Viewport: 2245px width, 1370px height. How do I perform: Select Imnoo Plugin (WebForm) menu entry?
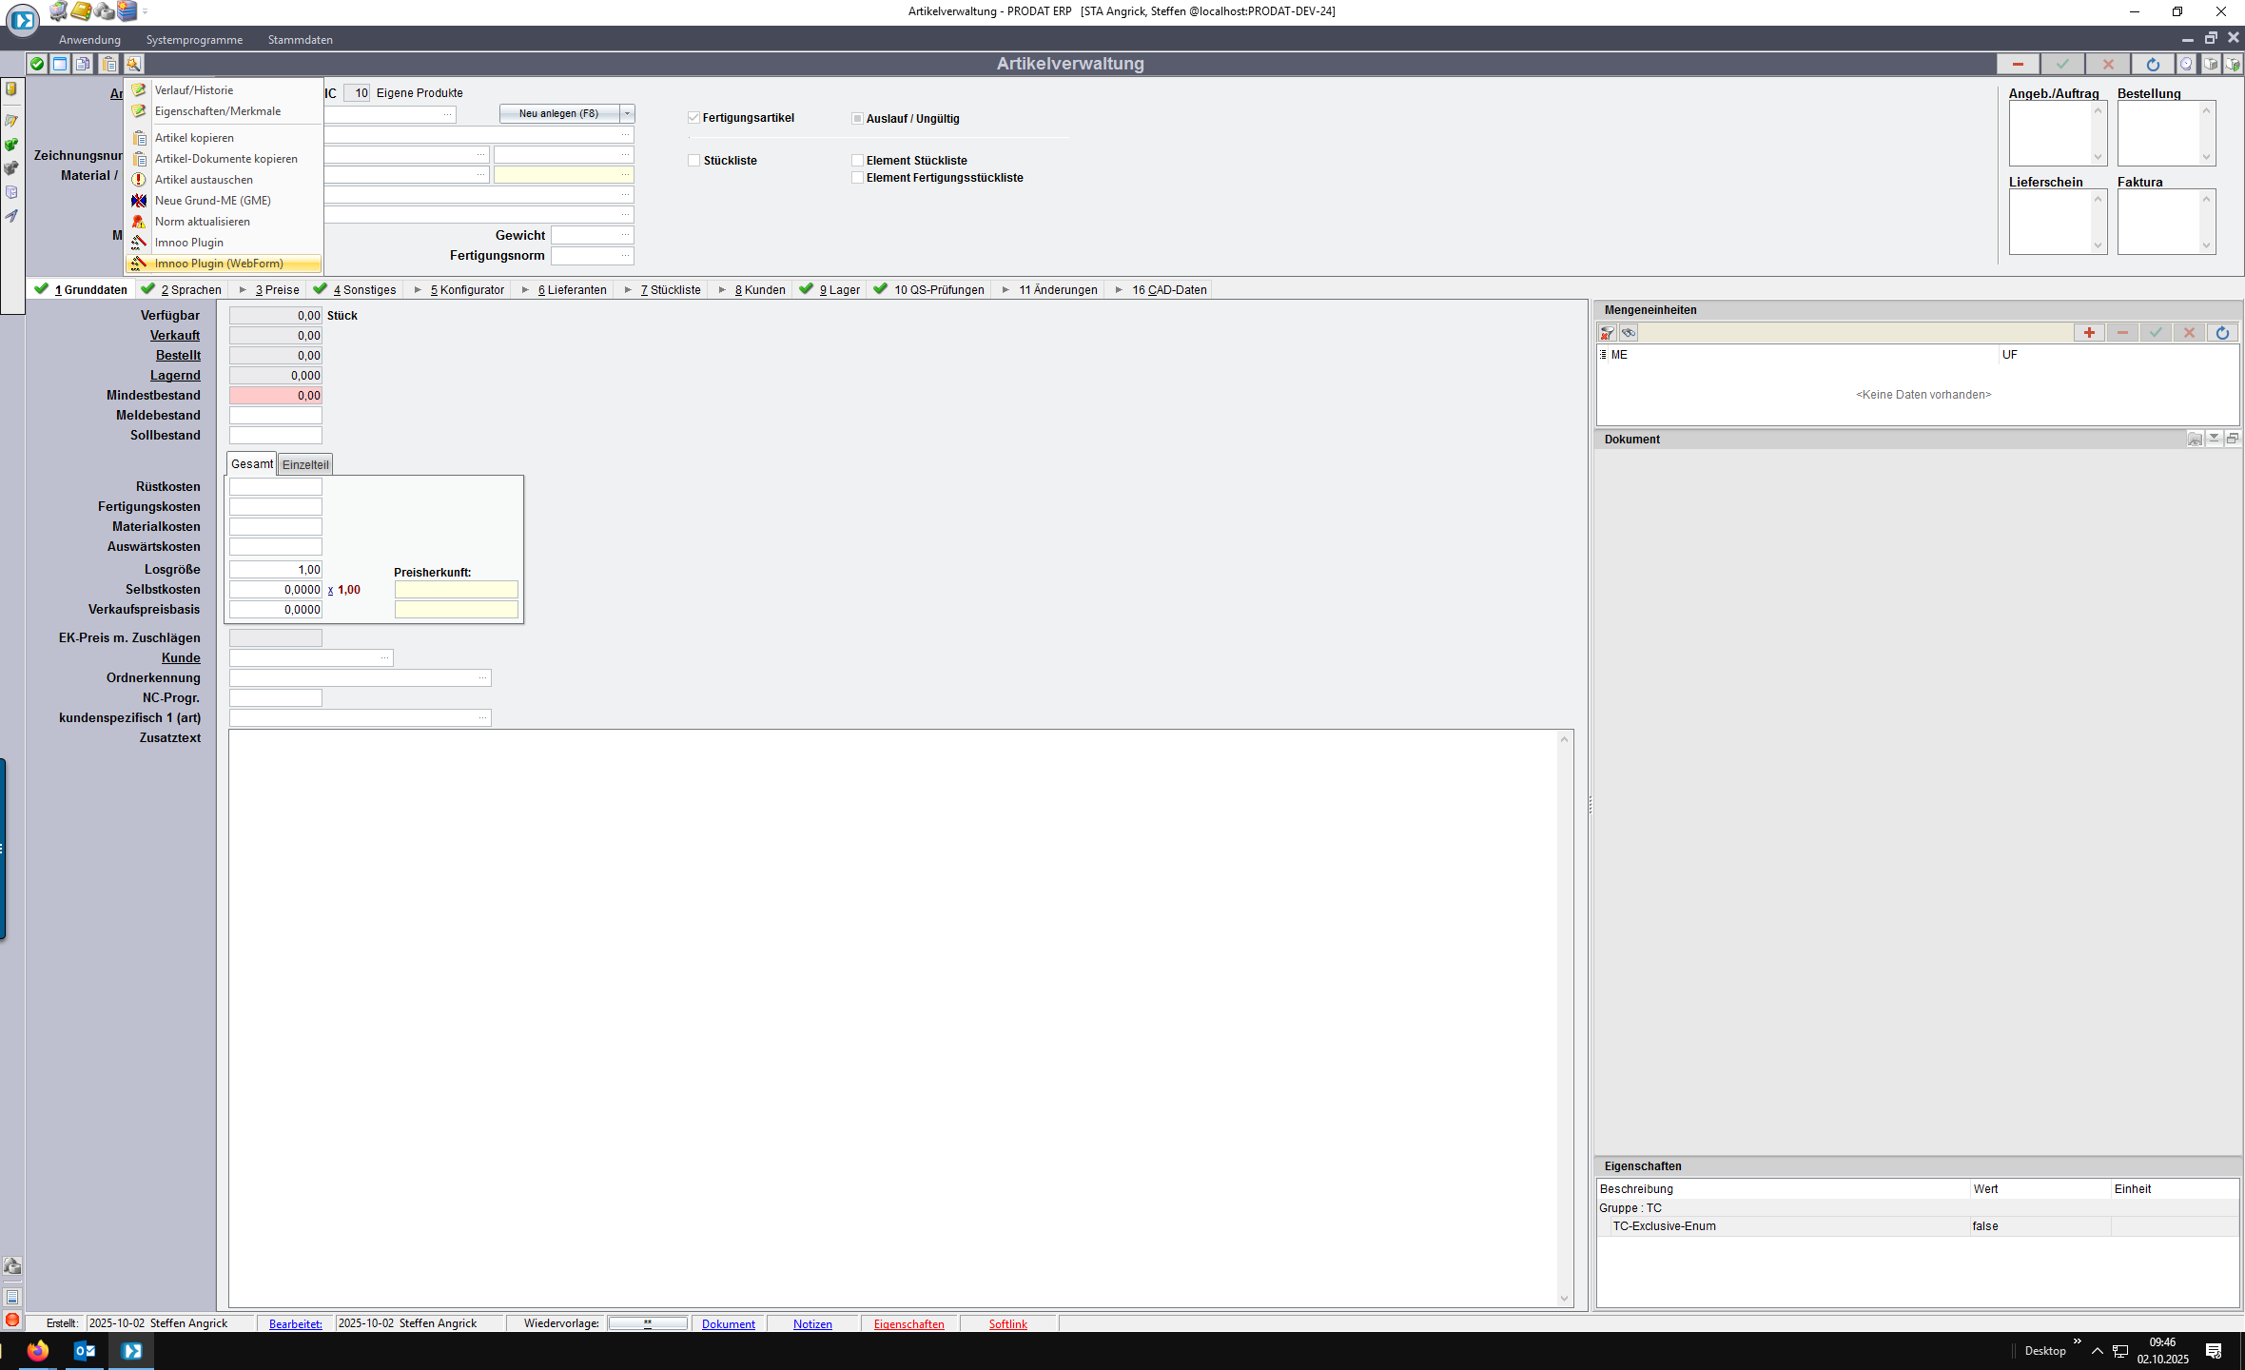click(219, 264)
